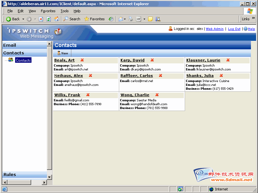This screenshot has width=258, height=193.
Task: Delete the Beals, Art contact
Action: click(82, 60)
